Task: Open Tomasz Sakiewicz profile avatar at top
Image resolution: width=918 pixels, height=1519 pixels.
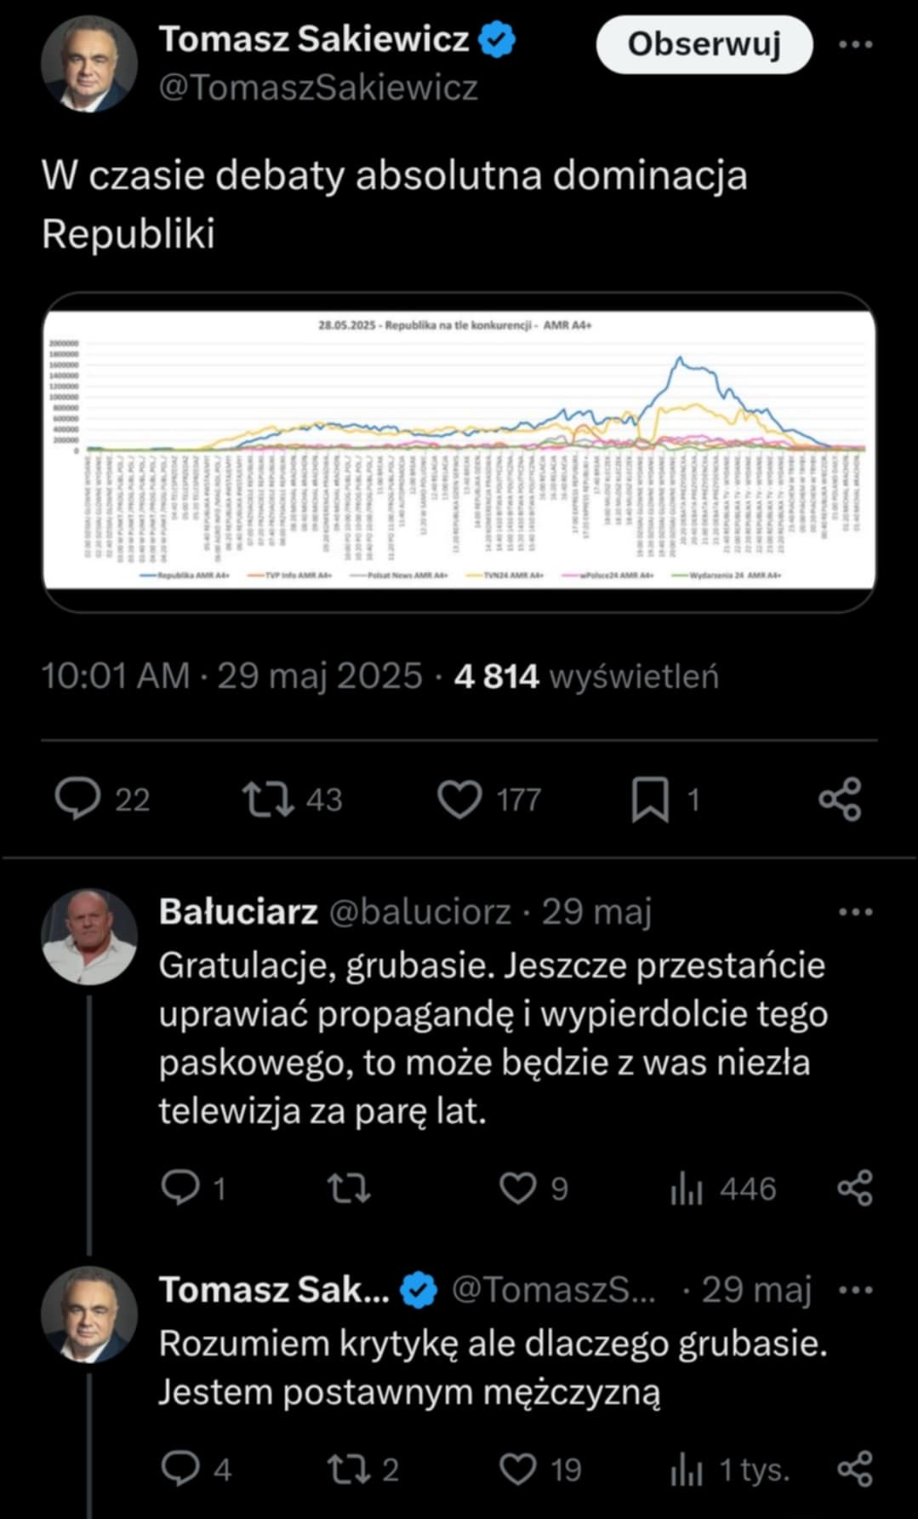Action: pyautogui.click(x=89, y=64)
